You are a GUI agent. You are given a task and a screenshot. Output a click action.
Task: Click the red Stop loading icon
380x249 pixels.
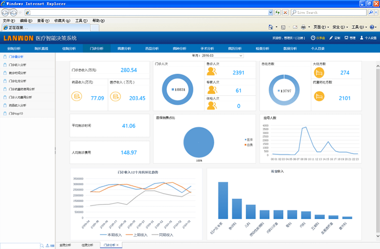(x=285, y=12)
